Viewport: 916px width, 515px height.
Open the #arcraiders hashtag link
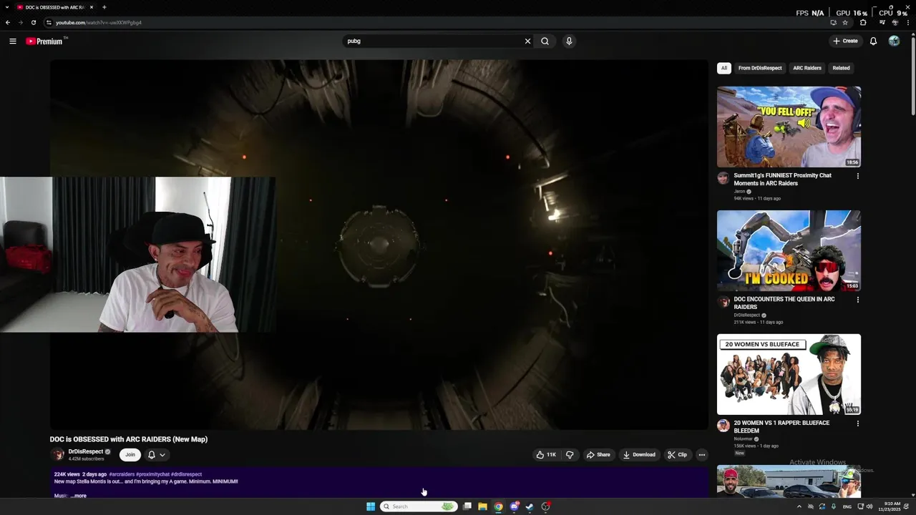[122, 474]
